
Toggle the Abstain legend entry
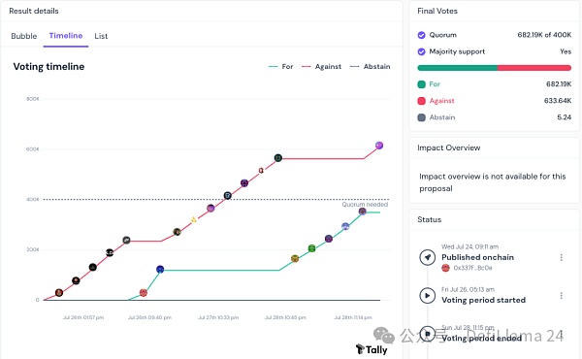[371, 66]
